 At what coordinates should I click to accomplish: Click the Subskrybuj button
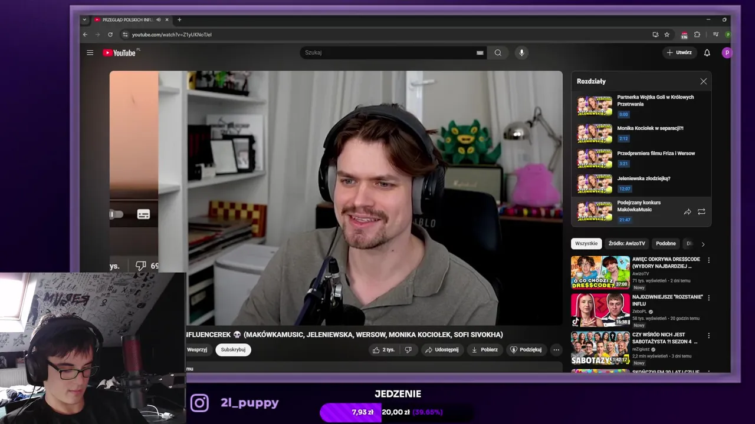(x=233, y=349)
